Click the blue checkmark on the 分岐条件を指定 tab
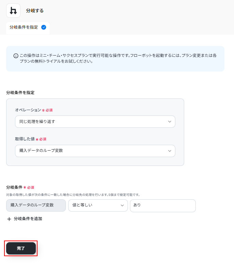 coord(44,27)
